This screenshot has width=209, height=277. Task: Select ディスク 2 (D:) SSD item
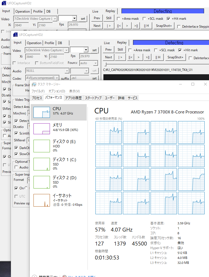tap(59, 182)
